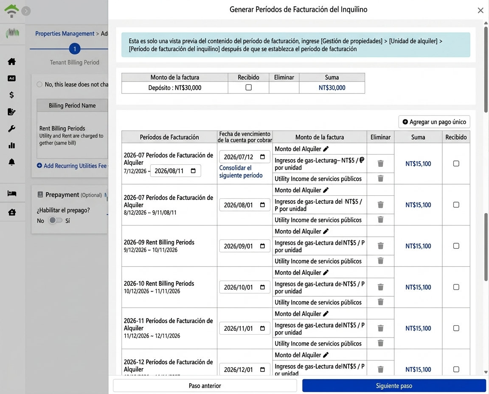The height and width of the screenshot is (394, 489).
Task: Click '2026-09 Rent Billing Periods' cell
Action: click(169, 246)
